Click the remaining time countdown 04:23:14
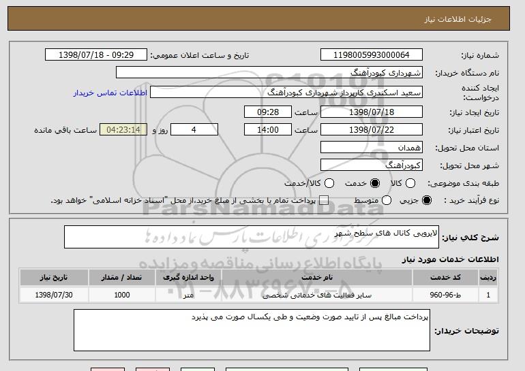Viewport: 525px width, 371px height. click(123, 130)
